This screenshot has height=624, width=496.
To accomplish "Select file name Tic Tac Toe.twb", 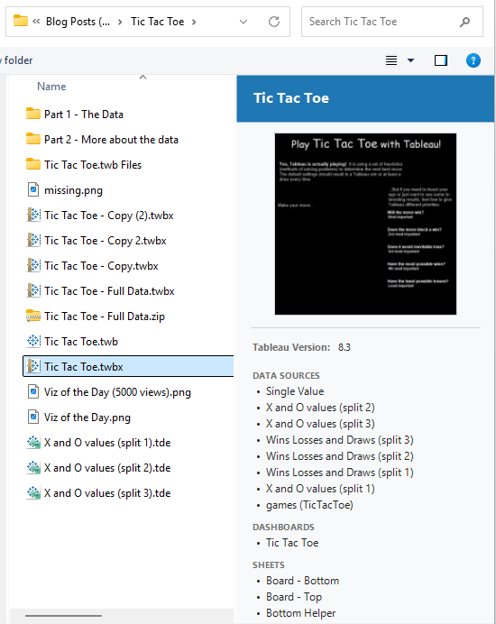I will [81, 342].
